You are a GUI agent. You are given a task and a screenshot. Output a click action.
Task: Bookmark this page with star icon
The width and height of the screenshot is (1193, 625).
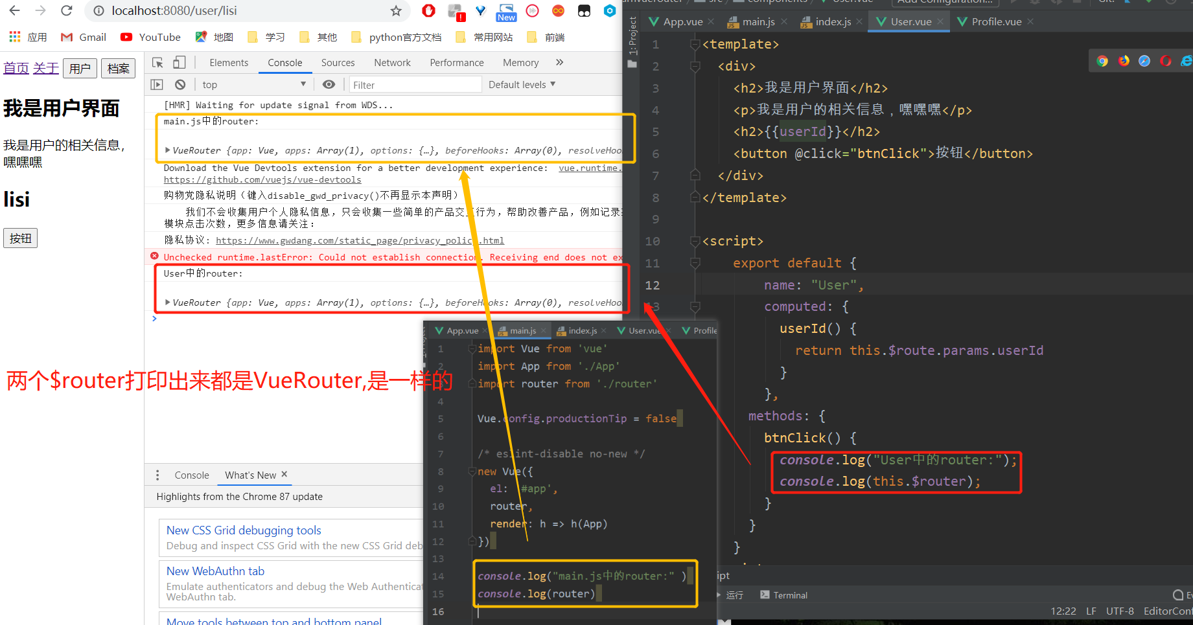point(396,11)
